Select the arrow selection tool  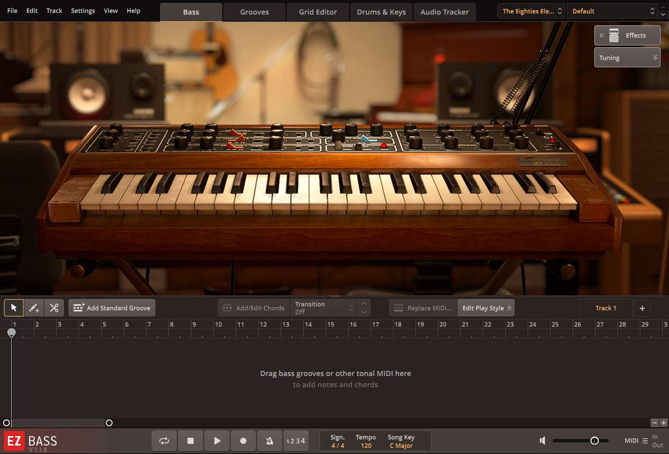click(x=13, y=308)
